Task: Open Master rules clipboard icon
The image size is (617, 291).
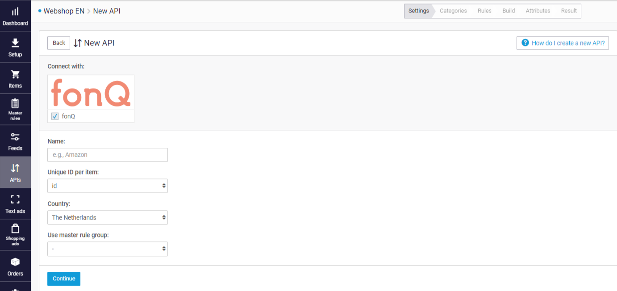Action: 15,104
